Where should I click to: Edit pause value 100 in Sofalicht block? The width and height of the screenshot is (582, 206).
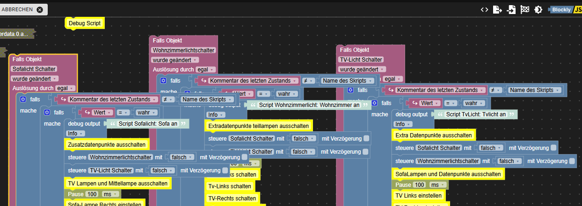92,194
